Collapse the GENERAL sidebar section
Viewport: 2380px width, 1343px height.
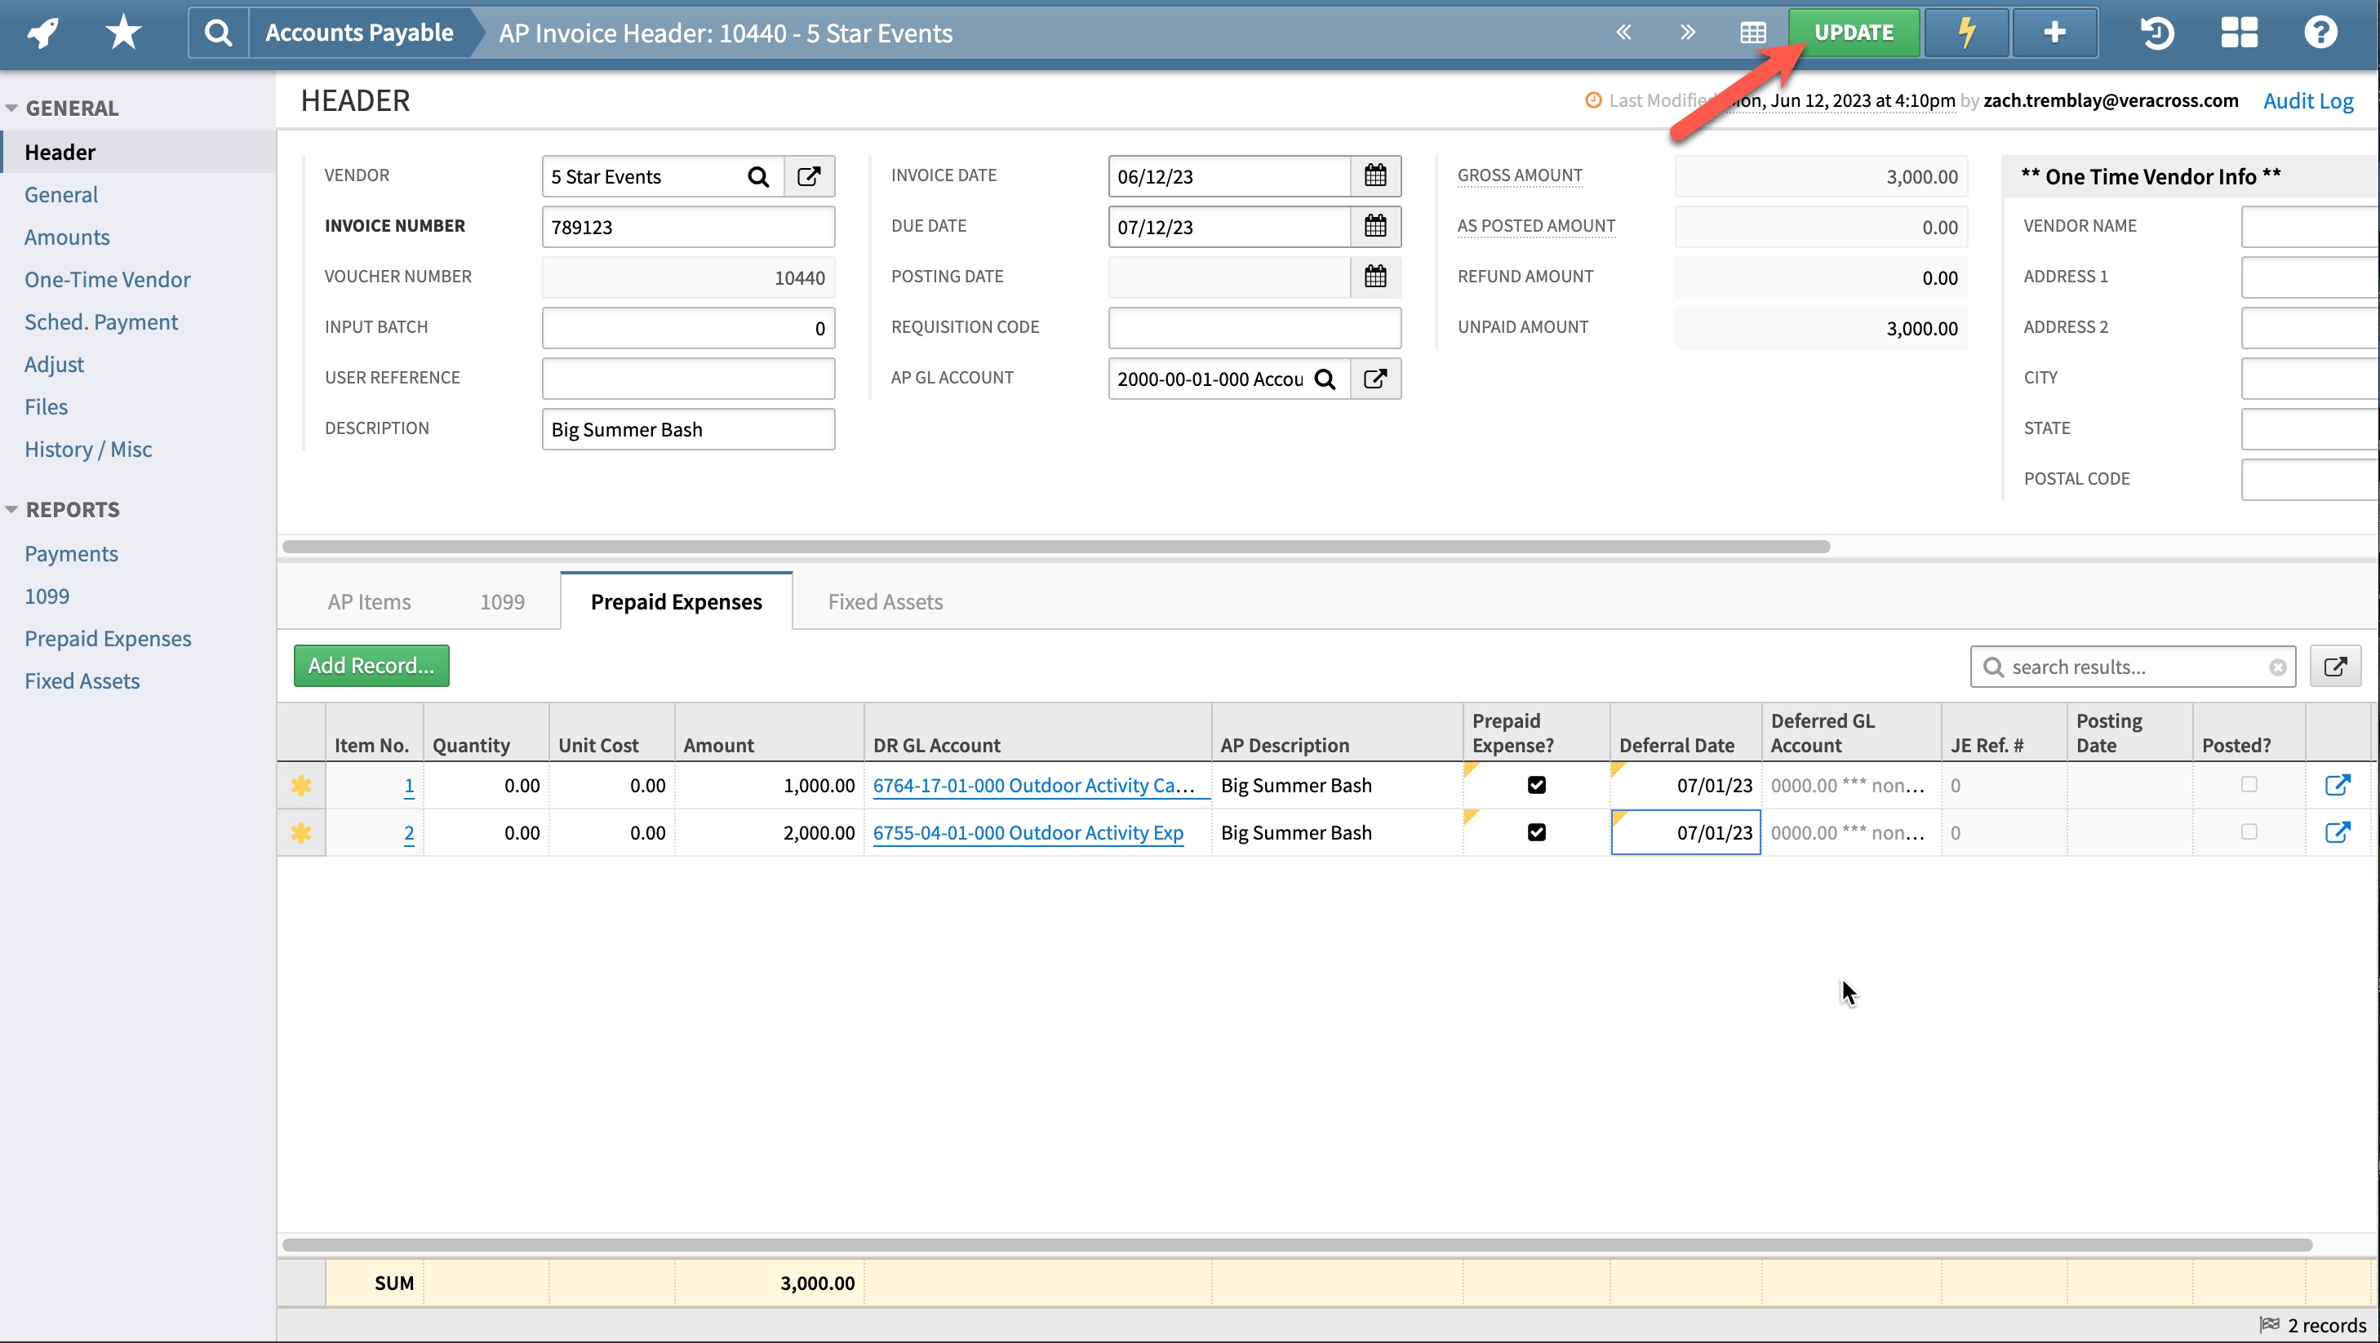click(12, 107)
